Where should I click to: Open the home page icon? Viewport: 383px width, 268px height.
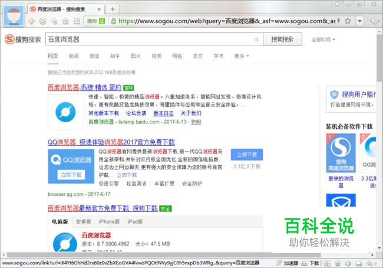coord(65,21)
